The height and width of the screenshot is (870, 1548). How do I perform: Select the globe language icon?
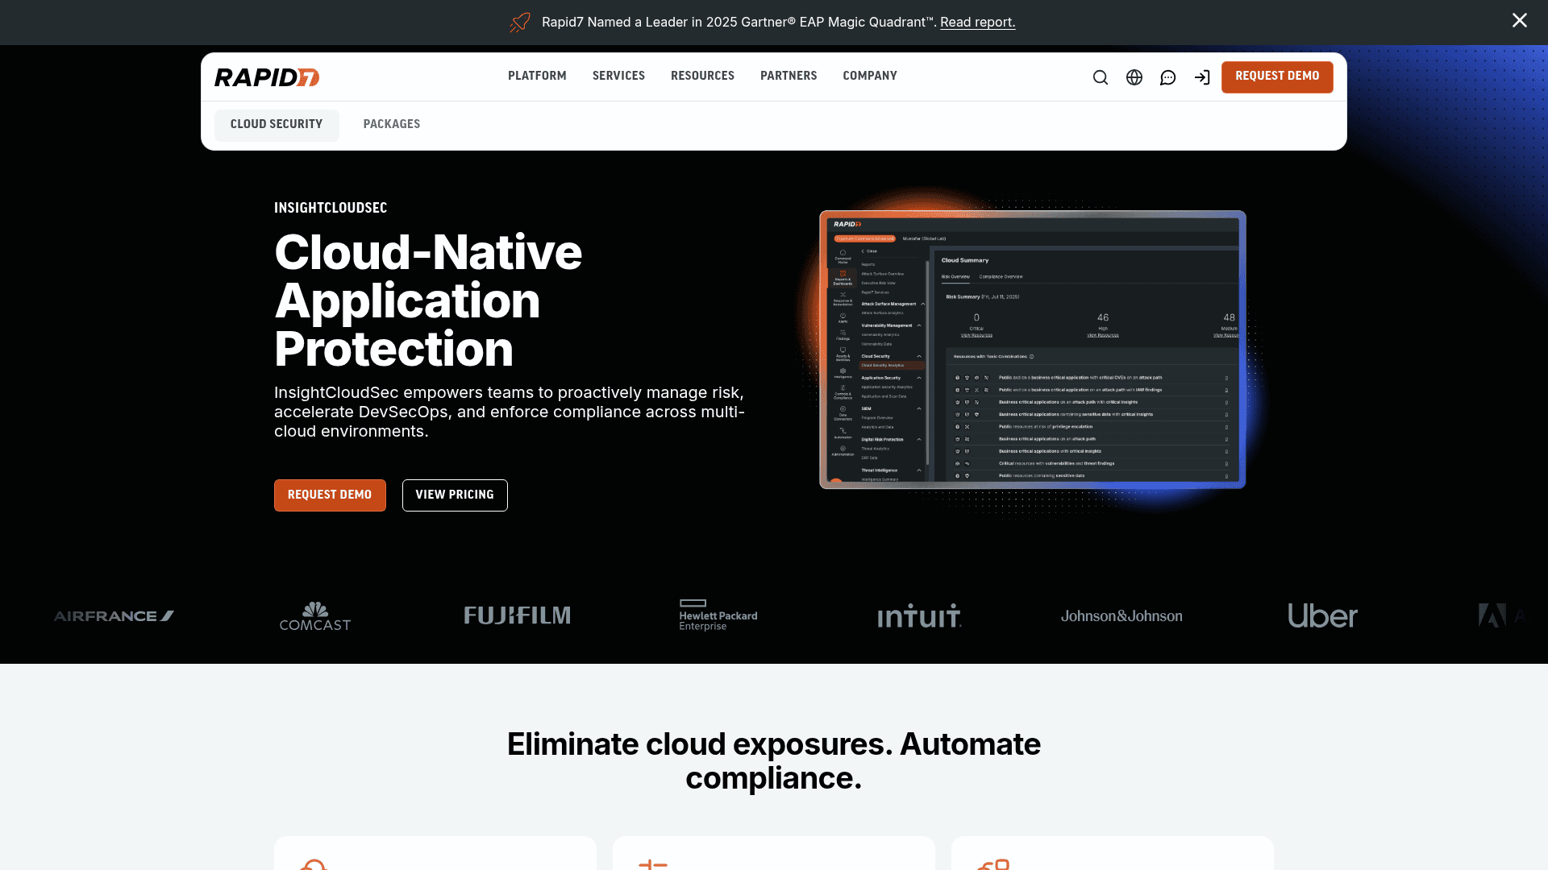[1134, 77]
